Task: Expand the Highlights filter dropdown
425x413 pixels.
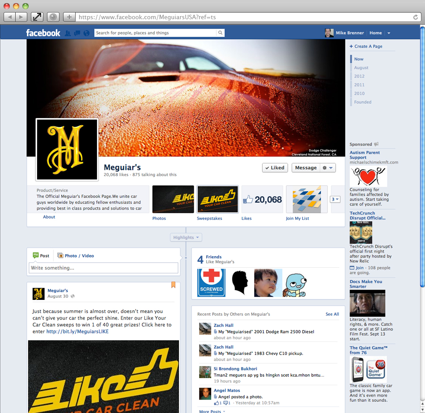Action: 186,237
